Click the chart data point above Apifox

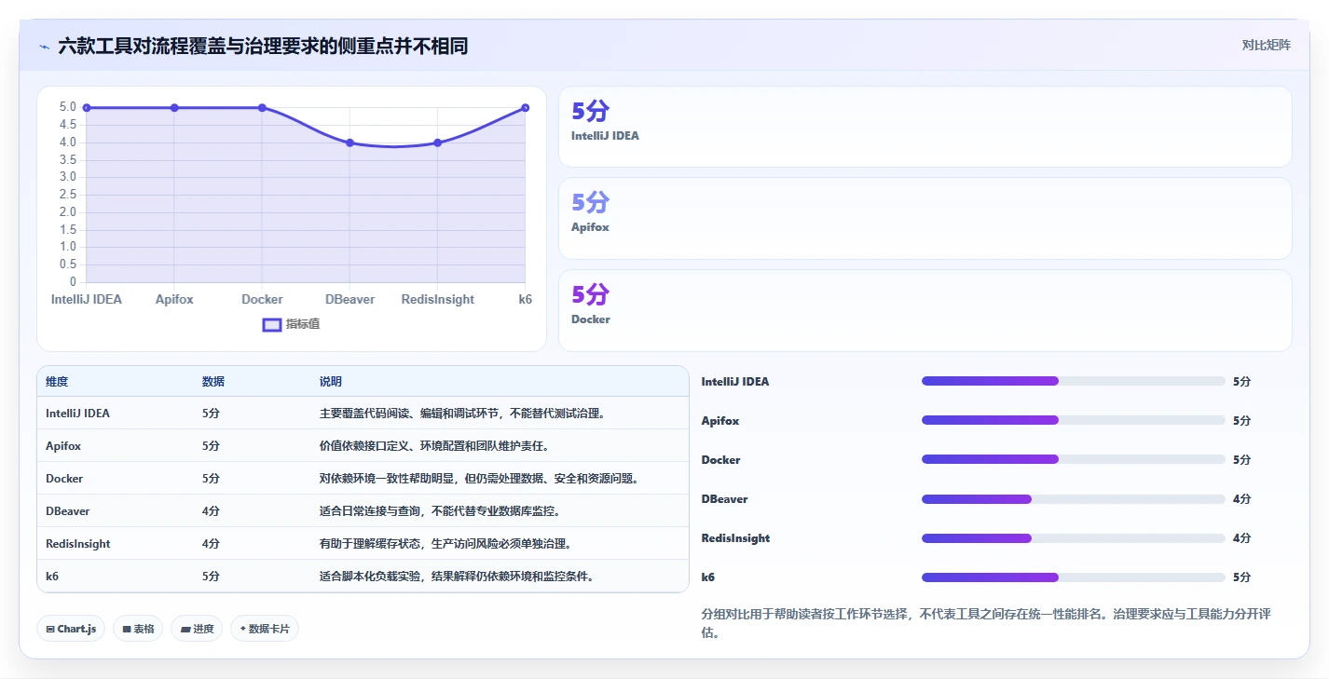click(174, 108)
